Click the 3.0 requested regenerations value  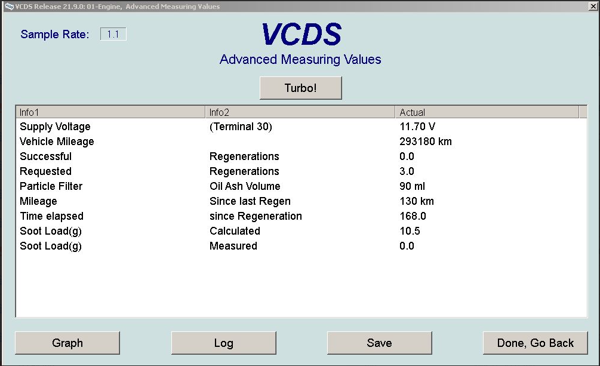click(407, 171)
